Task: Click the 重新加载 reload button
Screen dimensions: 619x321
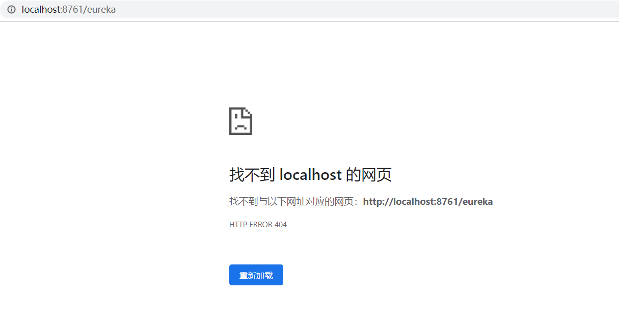Action: (x=256, y=275)
